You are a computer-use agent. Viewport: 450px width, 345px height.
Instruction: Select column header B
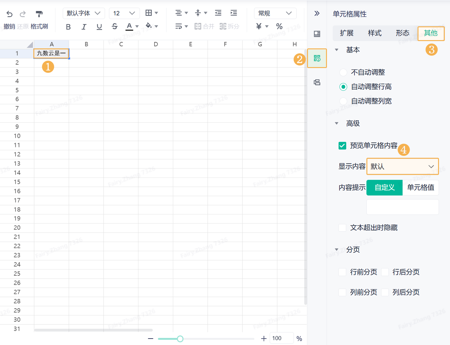click(x=86, y=44)
